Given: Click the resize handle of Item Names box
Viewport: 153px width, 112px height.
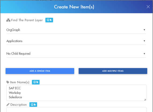Looking at the screenshot, I should coord(145,100).
